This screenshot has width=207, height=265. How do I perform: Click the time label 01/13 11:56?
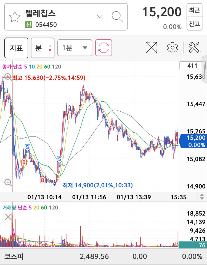coord(89,197)
